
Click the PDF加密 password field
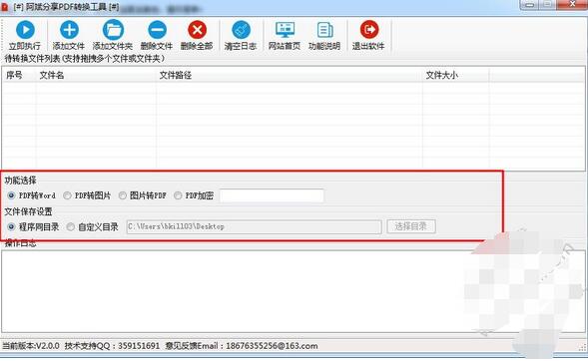(272, 195)
